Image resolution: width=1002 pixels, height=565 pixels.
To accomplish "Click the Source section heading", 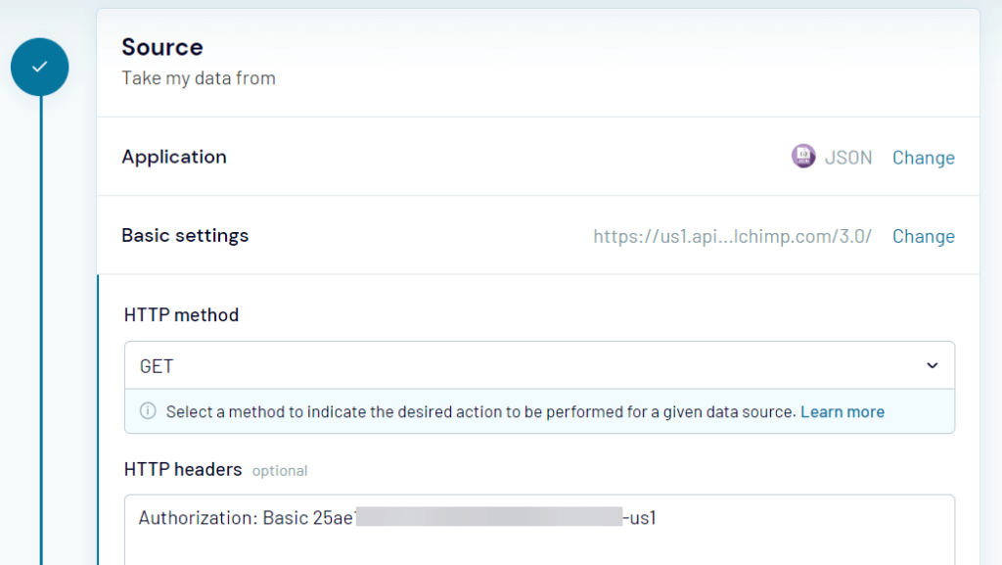I will pos(162,47).
